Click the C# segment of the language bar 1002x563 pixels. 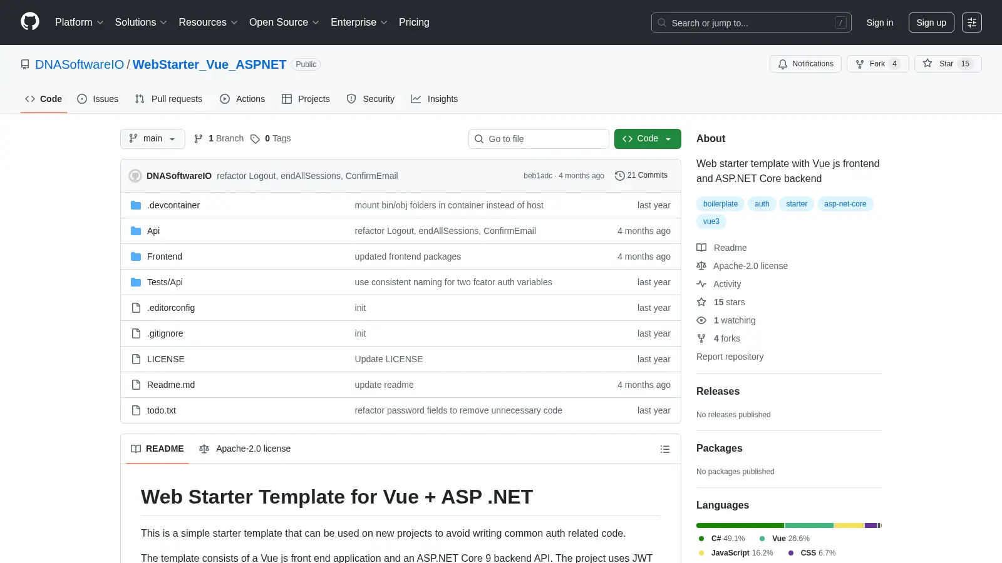pos(740,525)
